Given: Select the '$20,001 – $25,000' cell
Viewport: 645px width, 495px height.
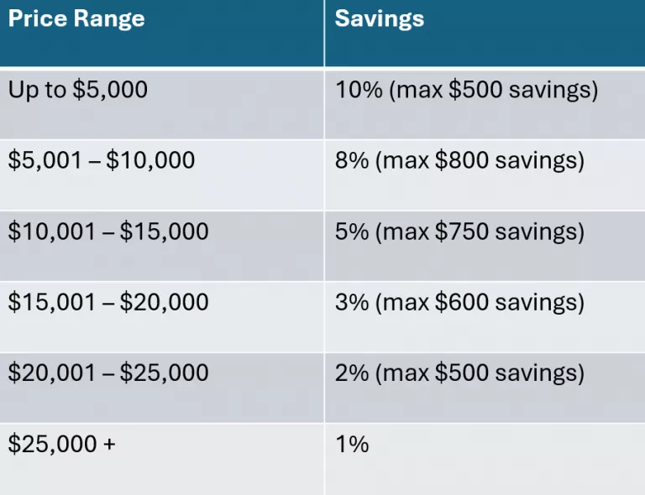Looking at the screenshot, I should (108, 372).
